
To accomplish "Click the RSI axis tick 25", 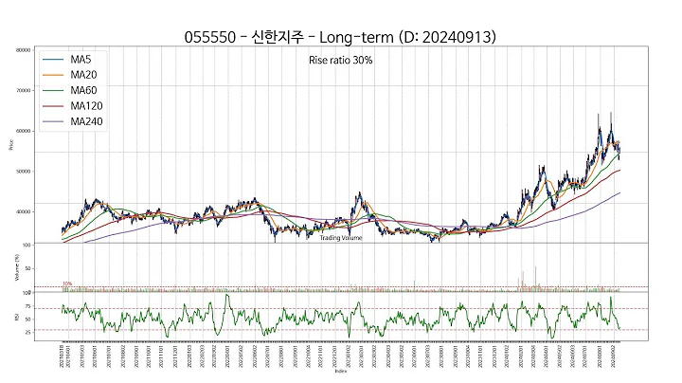I will click(27, 332).
